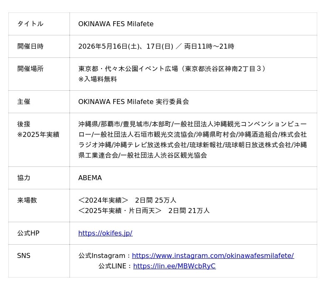333x290 pixels.
Task: Open the official LINE link
Action: [174, 266]
